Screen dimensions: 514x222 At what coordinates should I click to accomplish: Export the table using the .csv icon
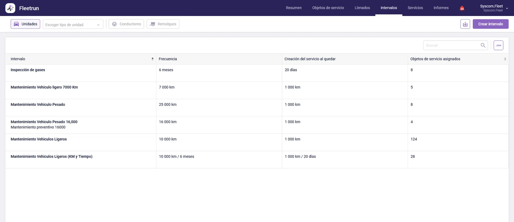(498, 45)
